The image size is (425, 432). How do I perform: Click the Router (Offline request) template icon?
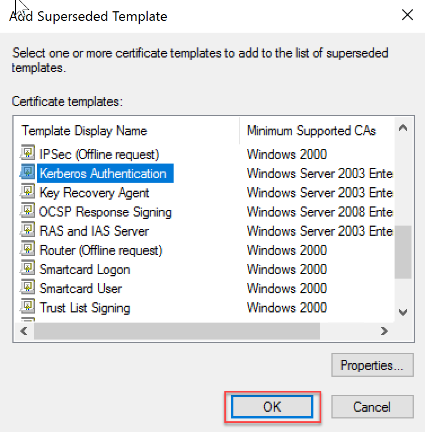point(28,250)
